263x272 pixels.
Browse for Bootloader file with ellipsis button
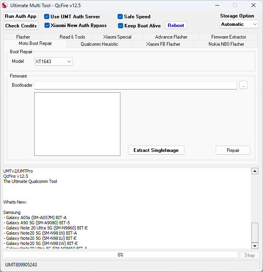click(243, 85)
